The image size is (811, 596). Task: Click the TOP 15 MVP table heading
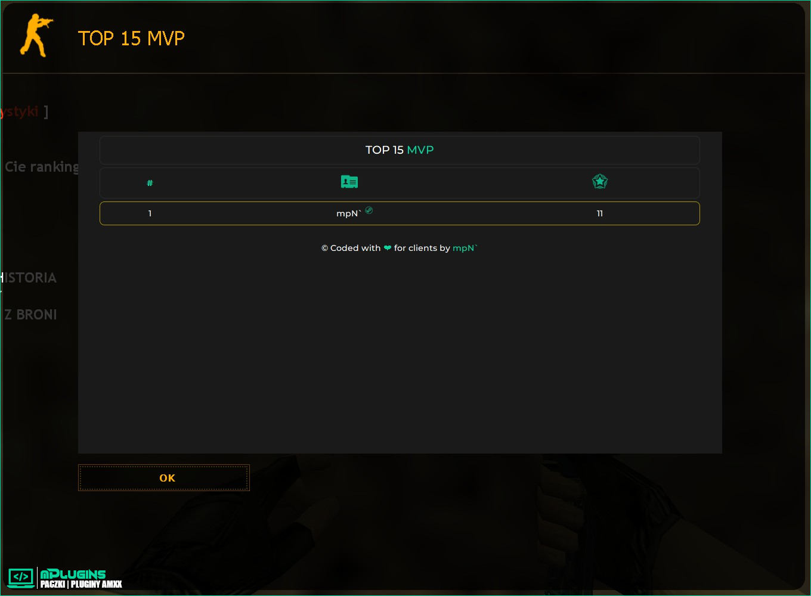click(400, 150)
